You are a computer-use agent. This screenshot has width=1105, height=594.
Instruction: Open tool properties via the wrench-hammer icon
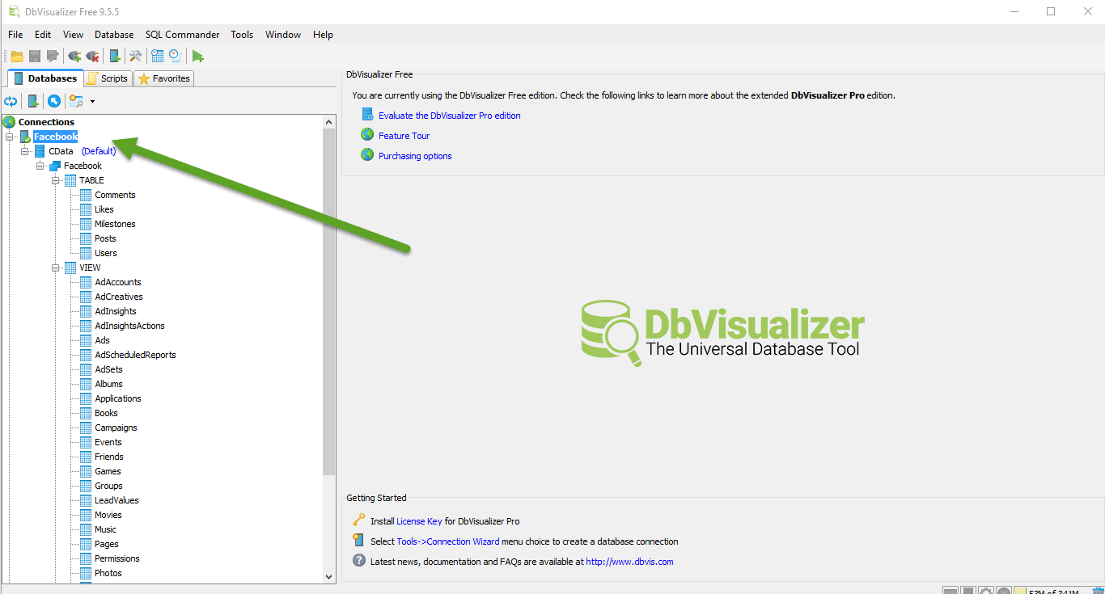click(x=136, y=56)
